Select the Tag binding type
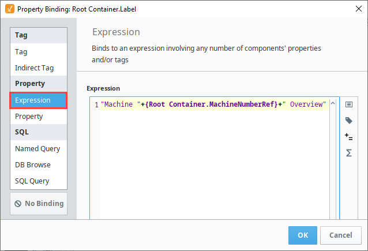 tap(39, 51)
